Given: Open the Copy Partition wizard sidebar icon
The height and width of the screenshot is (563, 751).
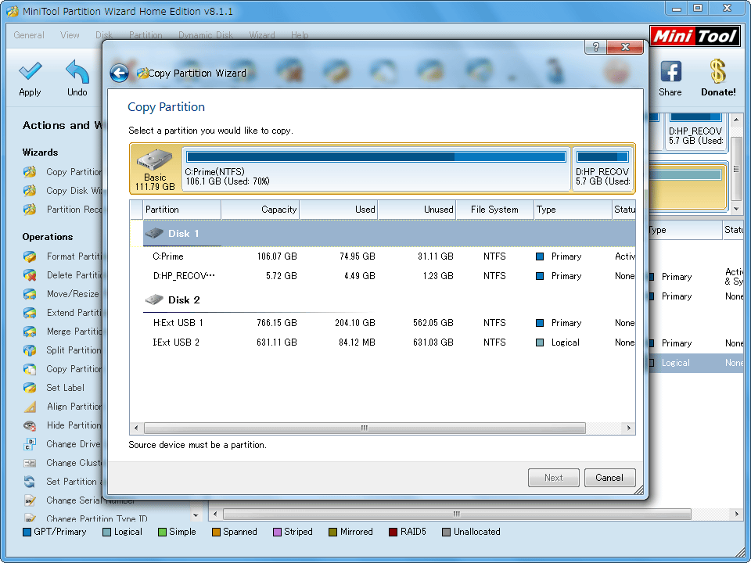Looking at the screenshot, I should tap(30, 172).
